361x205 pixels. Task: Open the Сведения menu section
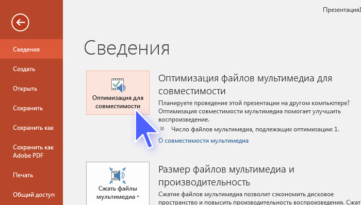[31, 49]
